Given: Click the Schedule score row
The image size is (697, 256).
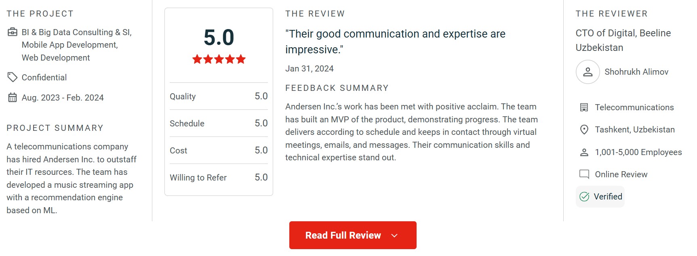Looking at the screenshot, I should 219,123.
